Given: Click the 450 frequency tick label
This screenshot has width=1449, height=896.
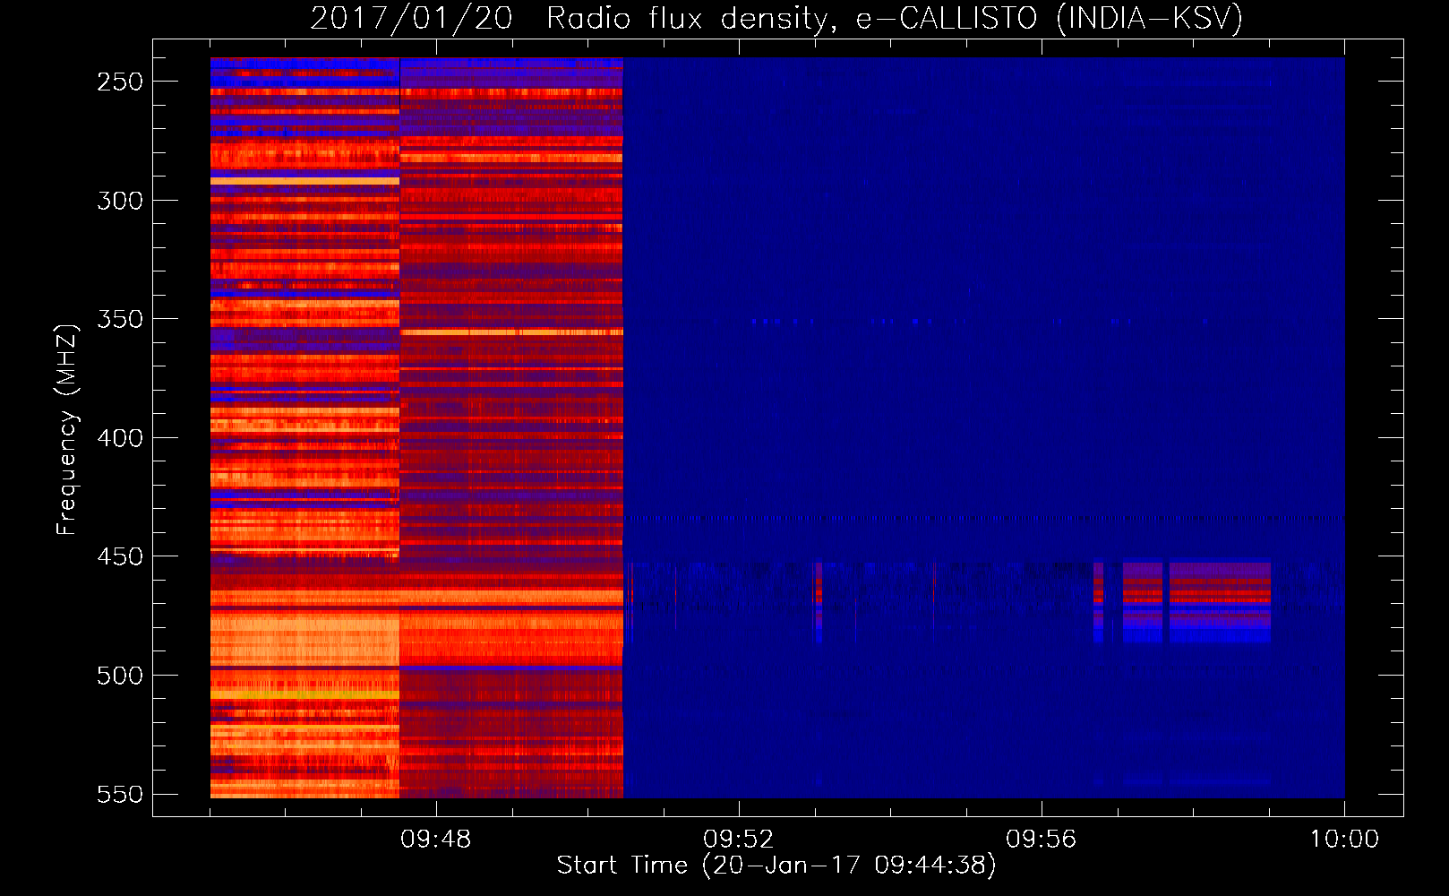Looking at the screenshot, I should (x=120, y=556).
